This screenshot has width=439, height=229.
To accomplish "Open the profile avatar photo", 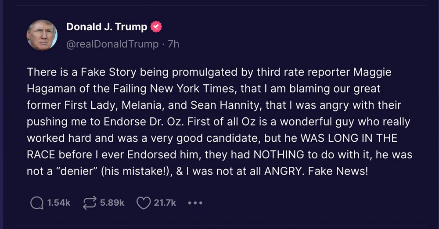I will click(x=42, y=35).
